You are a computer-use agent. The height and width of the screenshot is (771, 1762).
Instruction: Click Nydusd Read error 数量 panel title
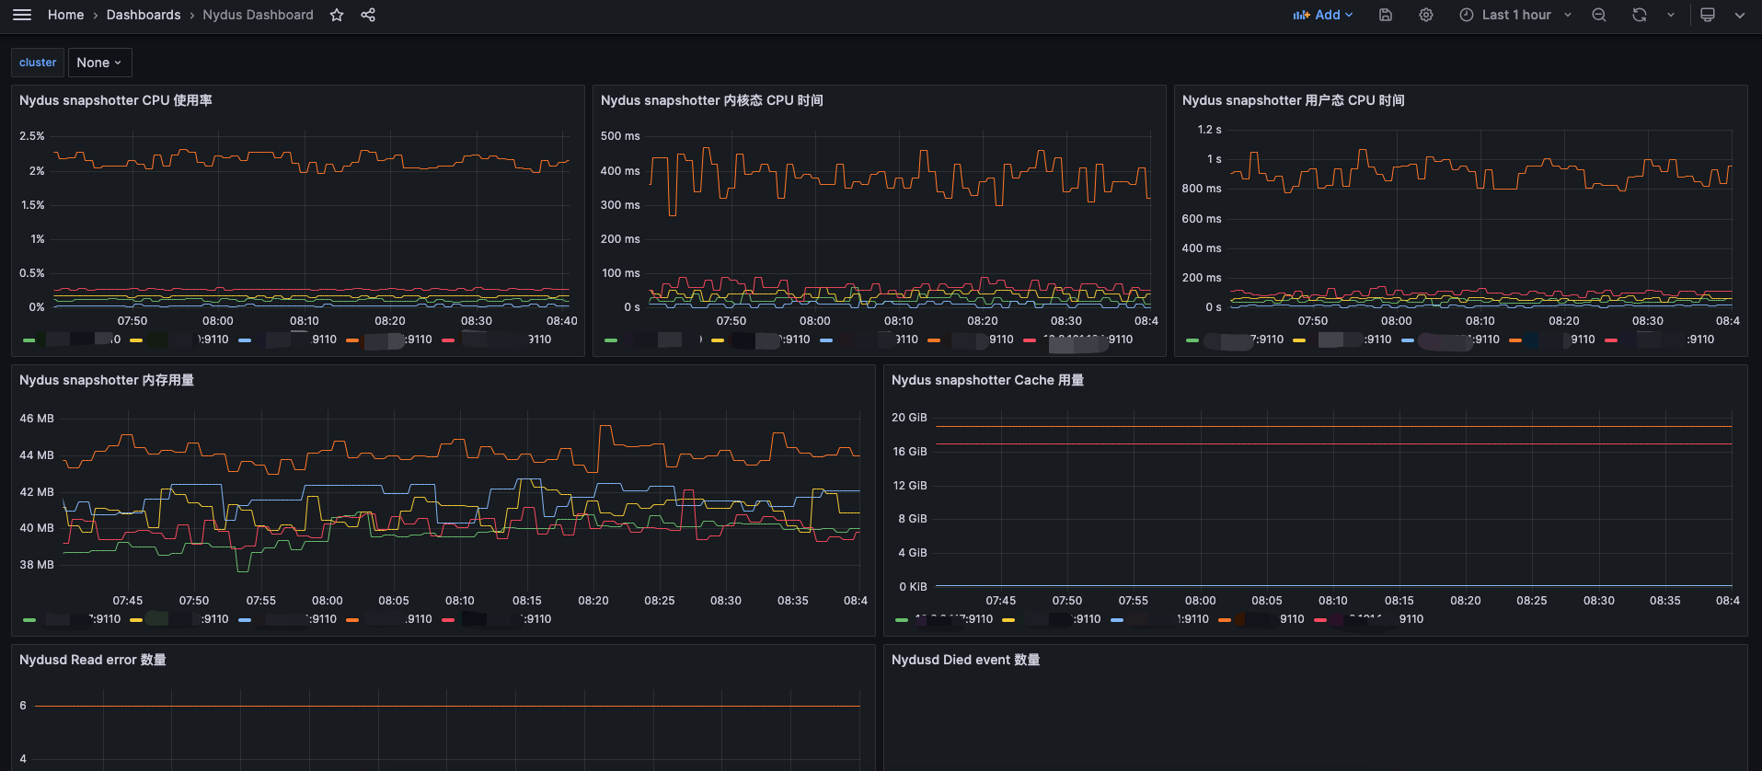[93, 660]
